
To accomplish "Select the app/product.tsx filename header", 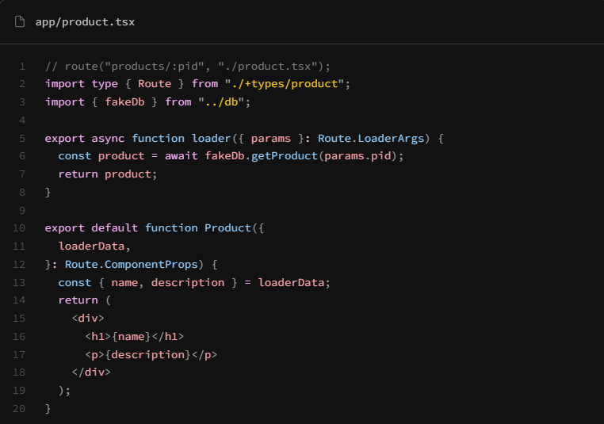I will click(x=85, y=21).
